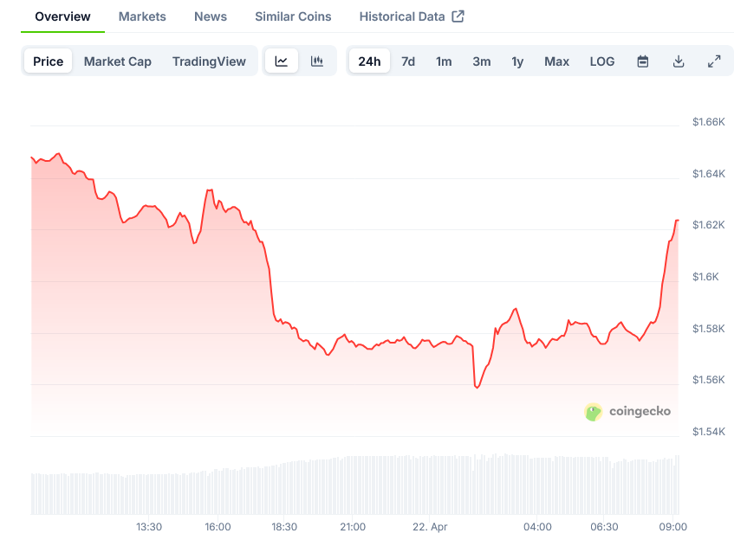Select the 24h time range

point(369,61)
